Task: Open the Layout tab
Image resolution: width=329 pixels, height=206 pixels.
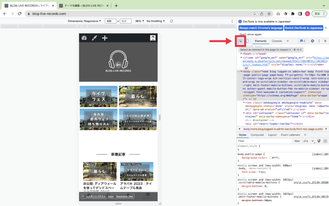Action: point(272,135)
